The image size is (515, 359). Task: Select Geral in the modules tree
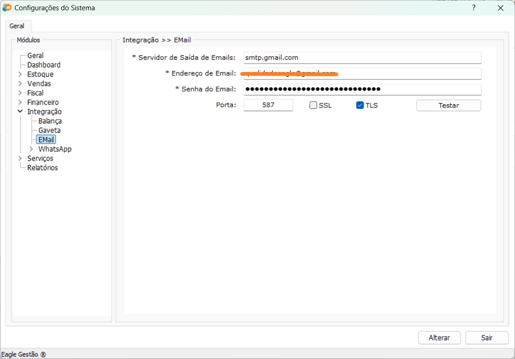click(35, 56)
